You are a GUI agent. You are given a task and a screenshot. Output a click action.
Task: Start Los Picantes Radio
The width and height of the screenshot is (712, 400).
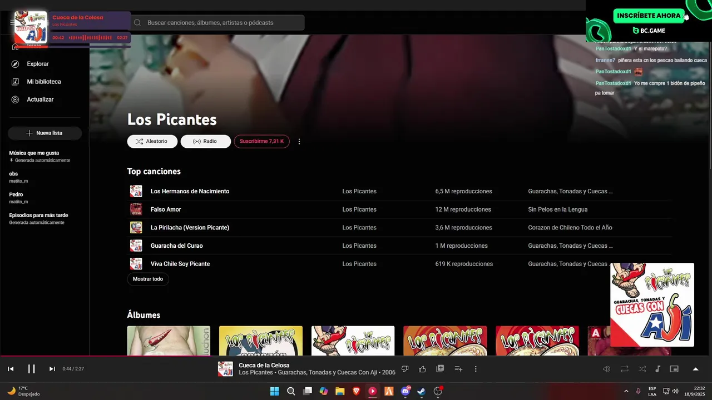tap(205, 142)
